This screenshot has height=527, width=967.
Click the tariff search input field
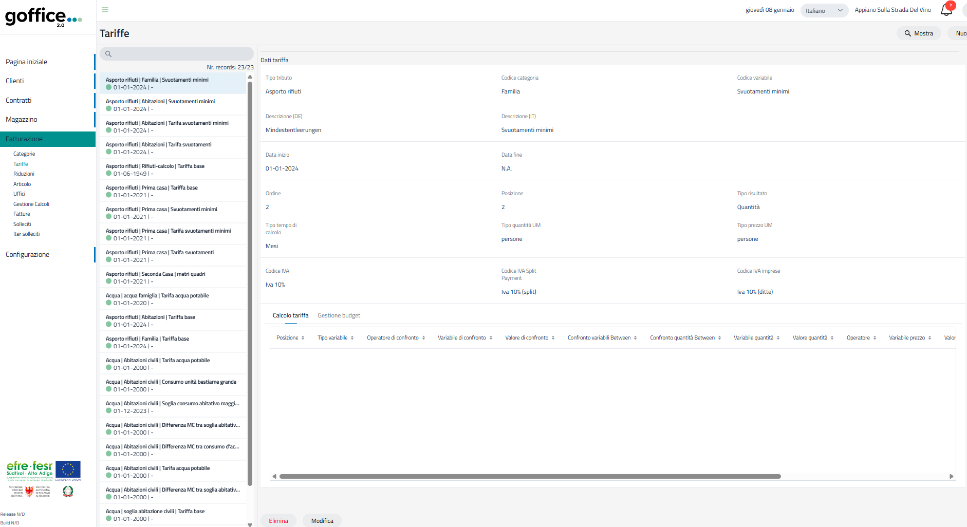click(x=180, y=54)
